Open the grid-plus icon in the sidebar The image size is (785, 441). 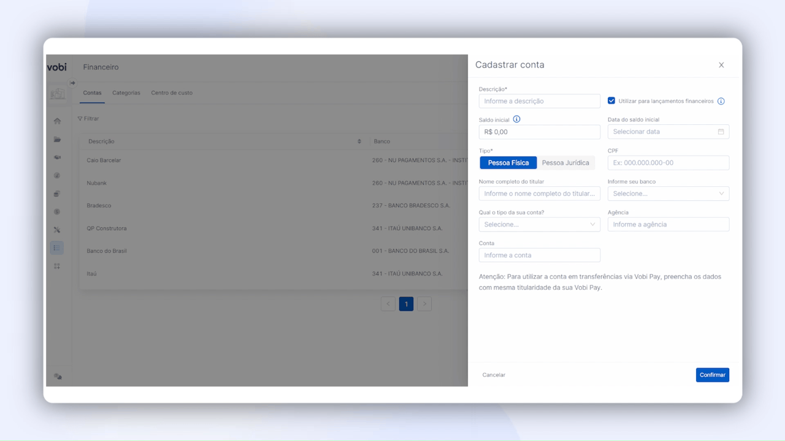pos(57,266)
